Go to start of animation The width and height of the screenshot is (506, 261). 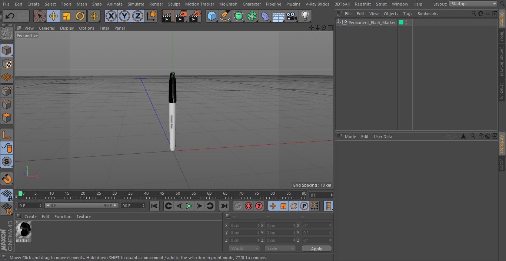point(154,206)
